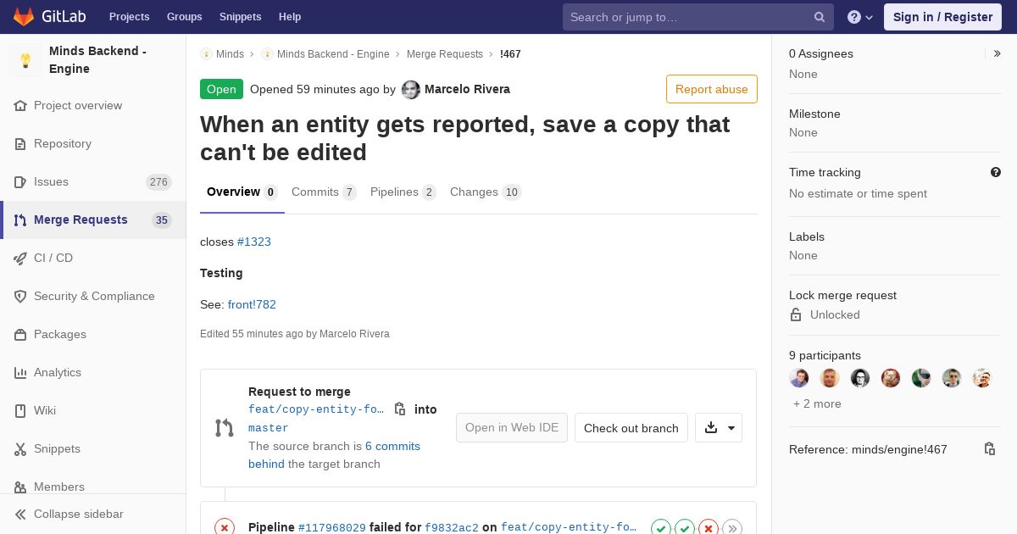
Task: Switch to the Commits tab
Action: (324, 192)
